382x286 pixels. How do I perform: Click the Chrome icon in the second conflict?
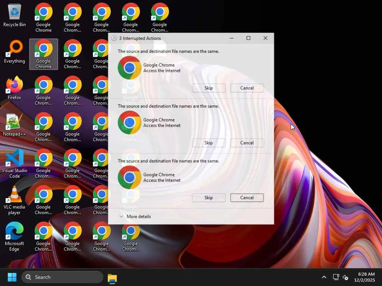[x=129, y=123]
